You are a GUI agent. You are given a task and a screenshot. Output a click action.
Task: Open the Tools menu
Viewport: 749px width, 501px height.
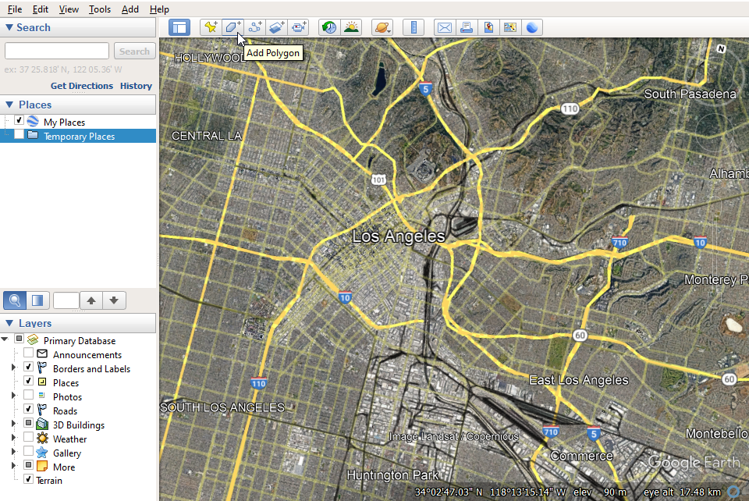[x=100, y=9]
